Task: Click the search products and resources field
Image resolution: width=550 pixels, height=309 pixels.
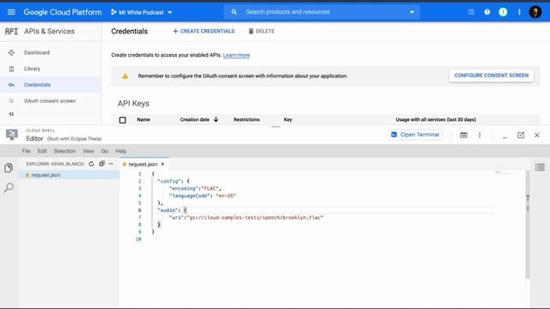Action: 322,12
